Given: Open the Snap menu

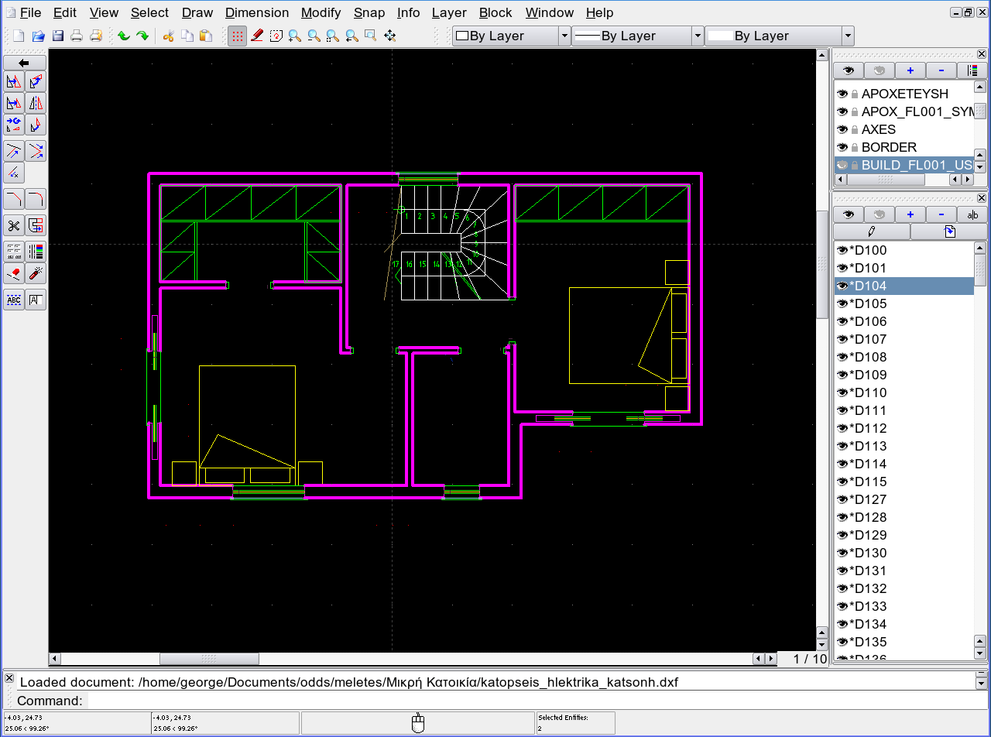Looking at the screenshot, I should 369,12.
